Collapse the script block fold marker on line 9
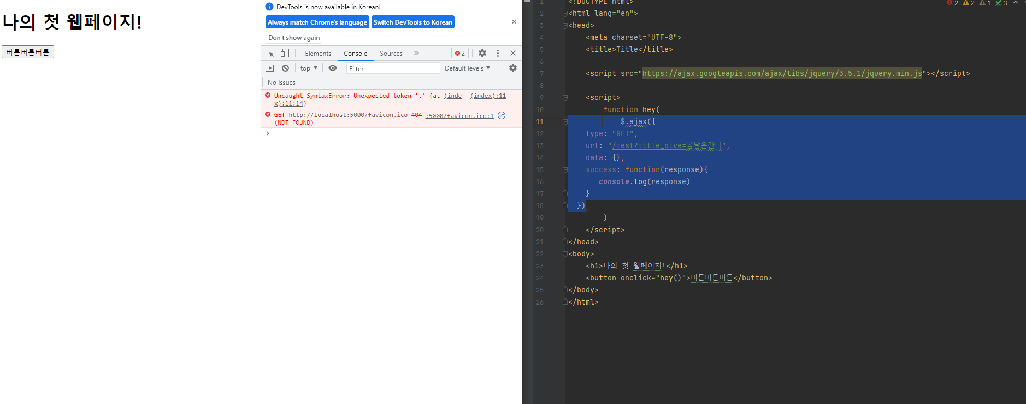The height and width of the screenshot is (404, 1026). pyautogui.click(x=565, y=97)
